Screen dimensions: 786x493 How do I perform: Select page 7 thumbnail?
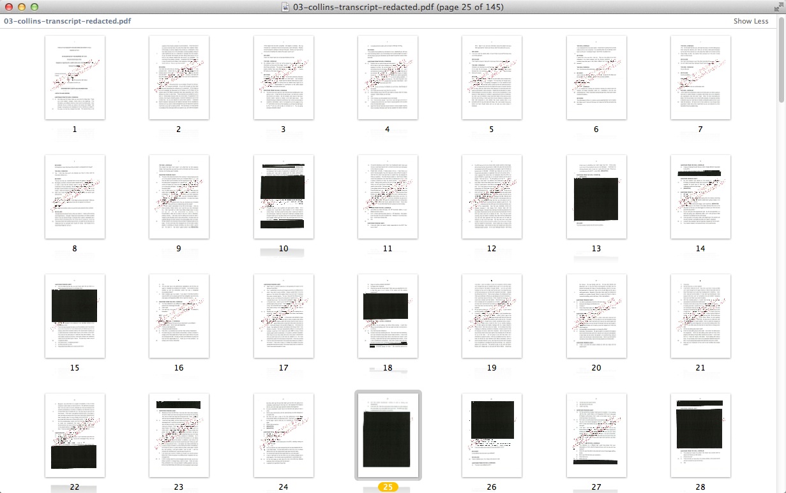pos(700,77)
